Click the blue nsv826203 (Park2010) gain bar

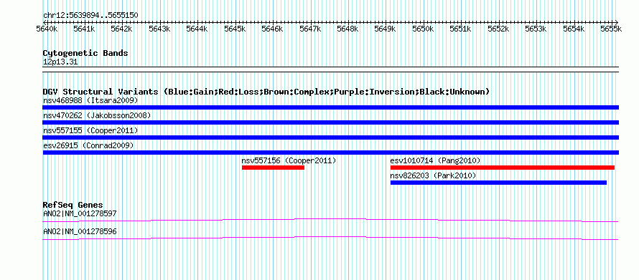498,183
